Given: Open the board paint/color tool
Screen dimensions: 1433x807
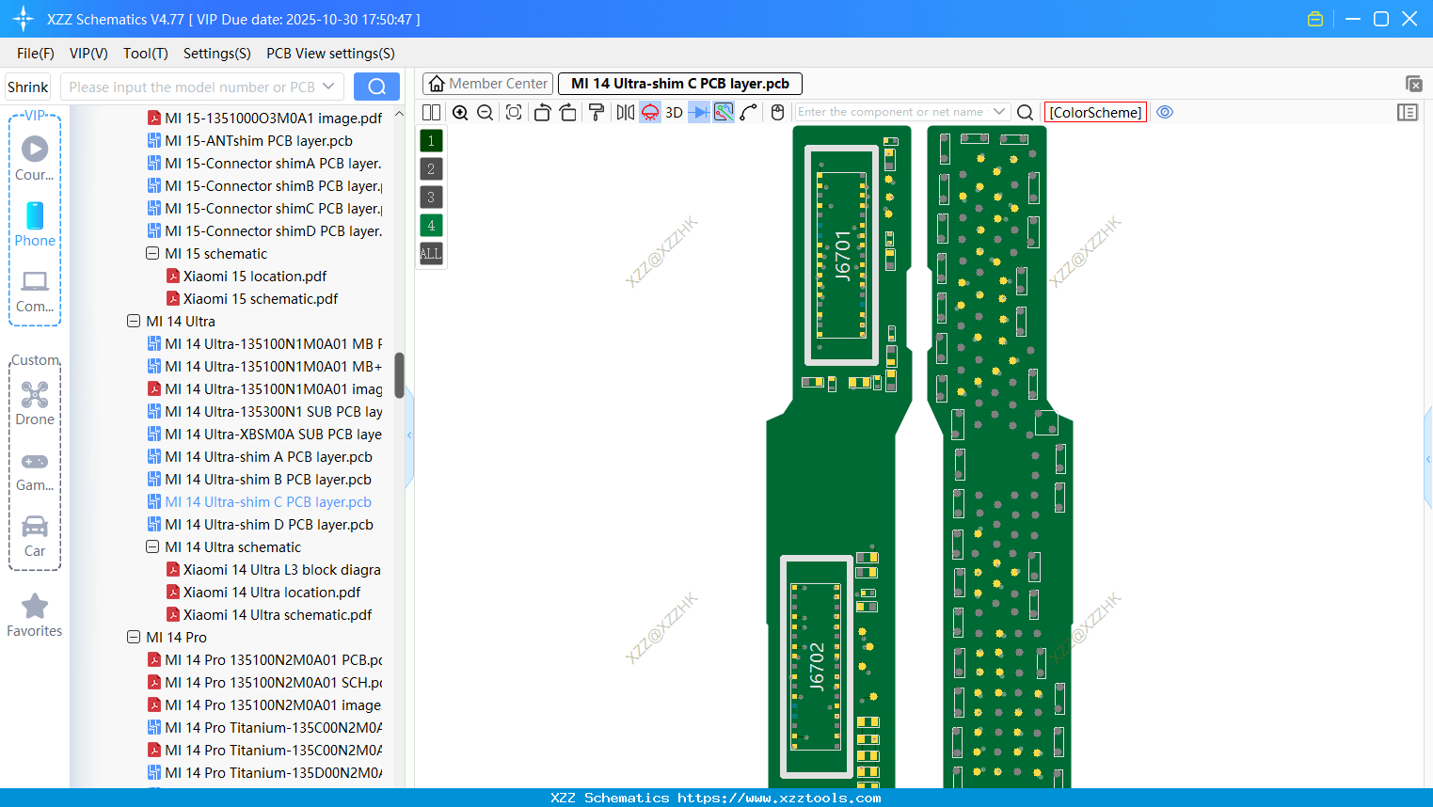Looking at the screenshot, I should tap(597, 112).
